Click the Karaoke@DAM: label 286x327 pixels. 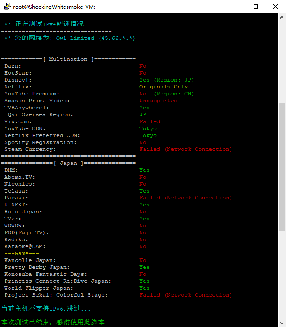pyautogui.click(x=25, y=246)
